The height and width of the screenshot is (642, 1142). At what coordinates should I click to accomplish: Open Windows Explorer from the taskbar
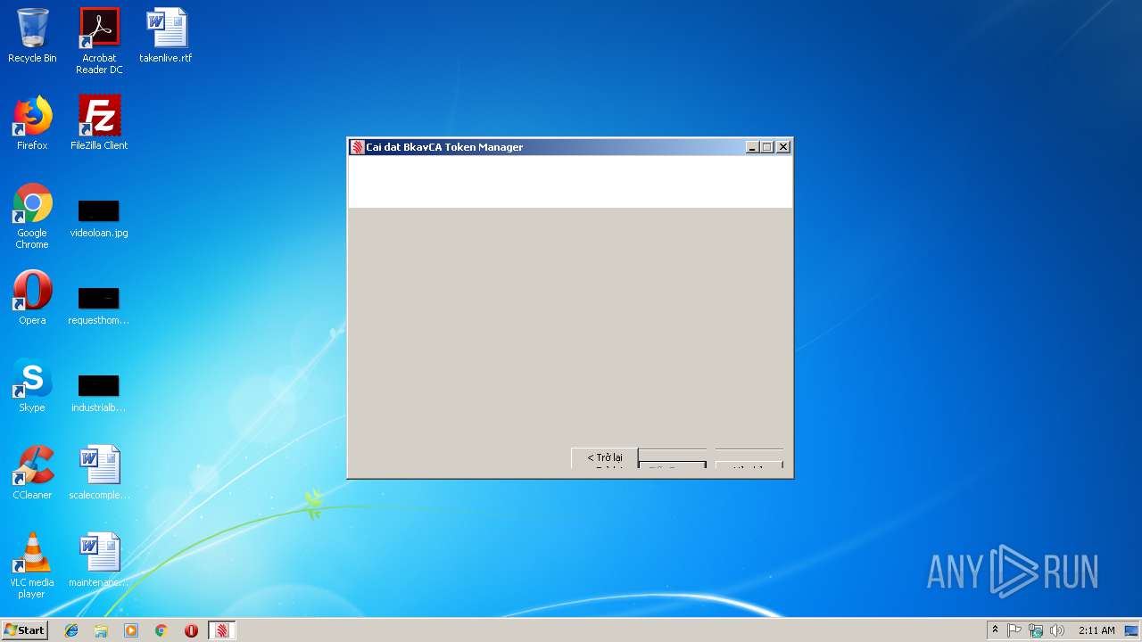tap(101, 630)
